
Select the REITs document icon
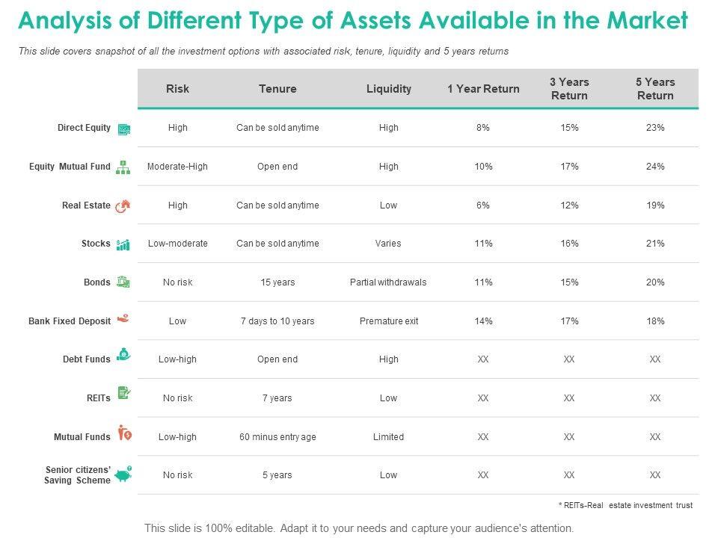[x=124, y=394]
